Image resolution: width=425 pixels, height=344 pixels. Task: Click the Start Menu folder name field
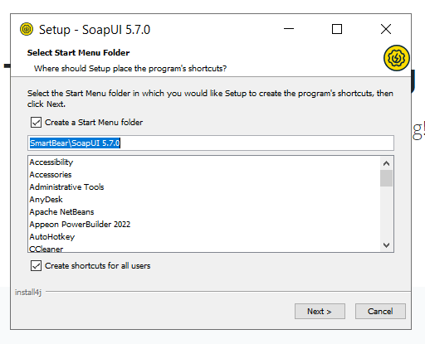pyautogui.click(x=211, y=143)
